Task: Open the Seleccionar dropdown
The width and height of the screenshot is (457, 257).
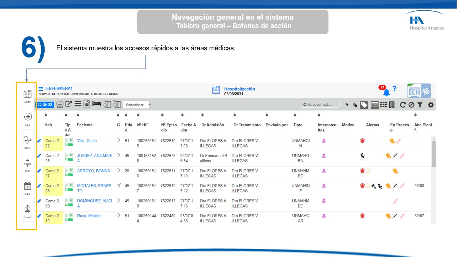Action: click(x=137, y=105)
